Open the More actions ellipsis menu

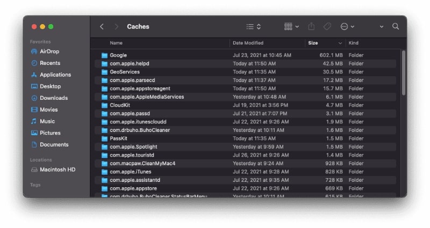(x=347, y=26)
